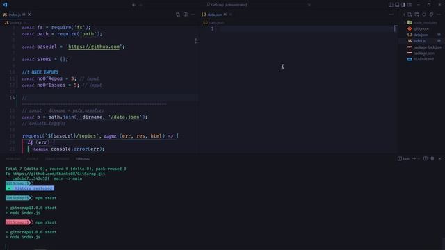This screenshot has width=445, height=250.
Task: Click the Output panel tab
Action: point(33,159)
